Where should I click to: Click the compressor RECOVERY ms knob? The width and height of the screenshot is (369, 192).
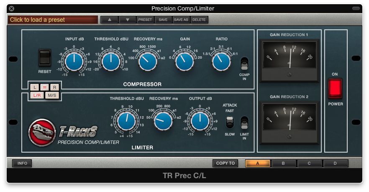pos(148,62)
